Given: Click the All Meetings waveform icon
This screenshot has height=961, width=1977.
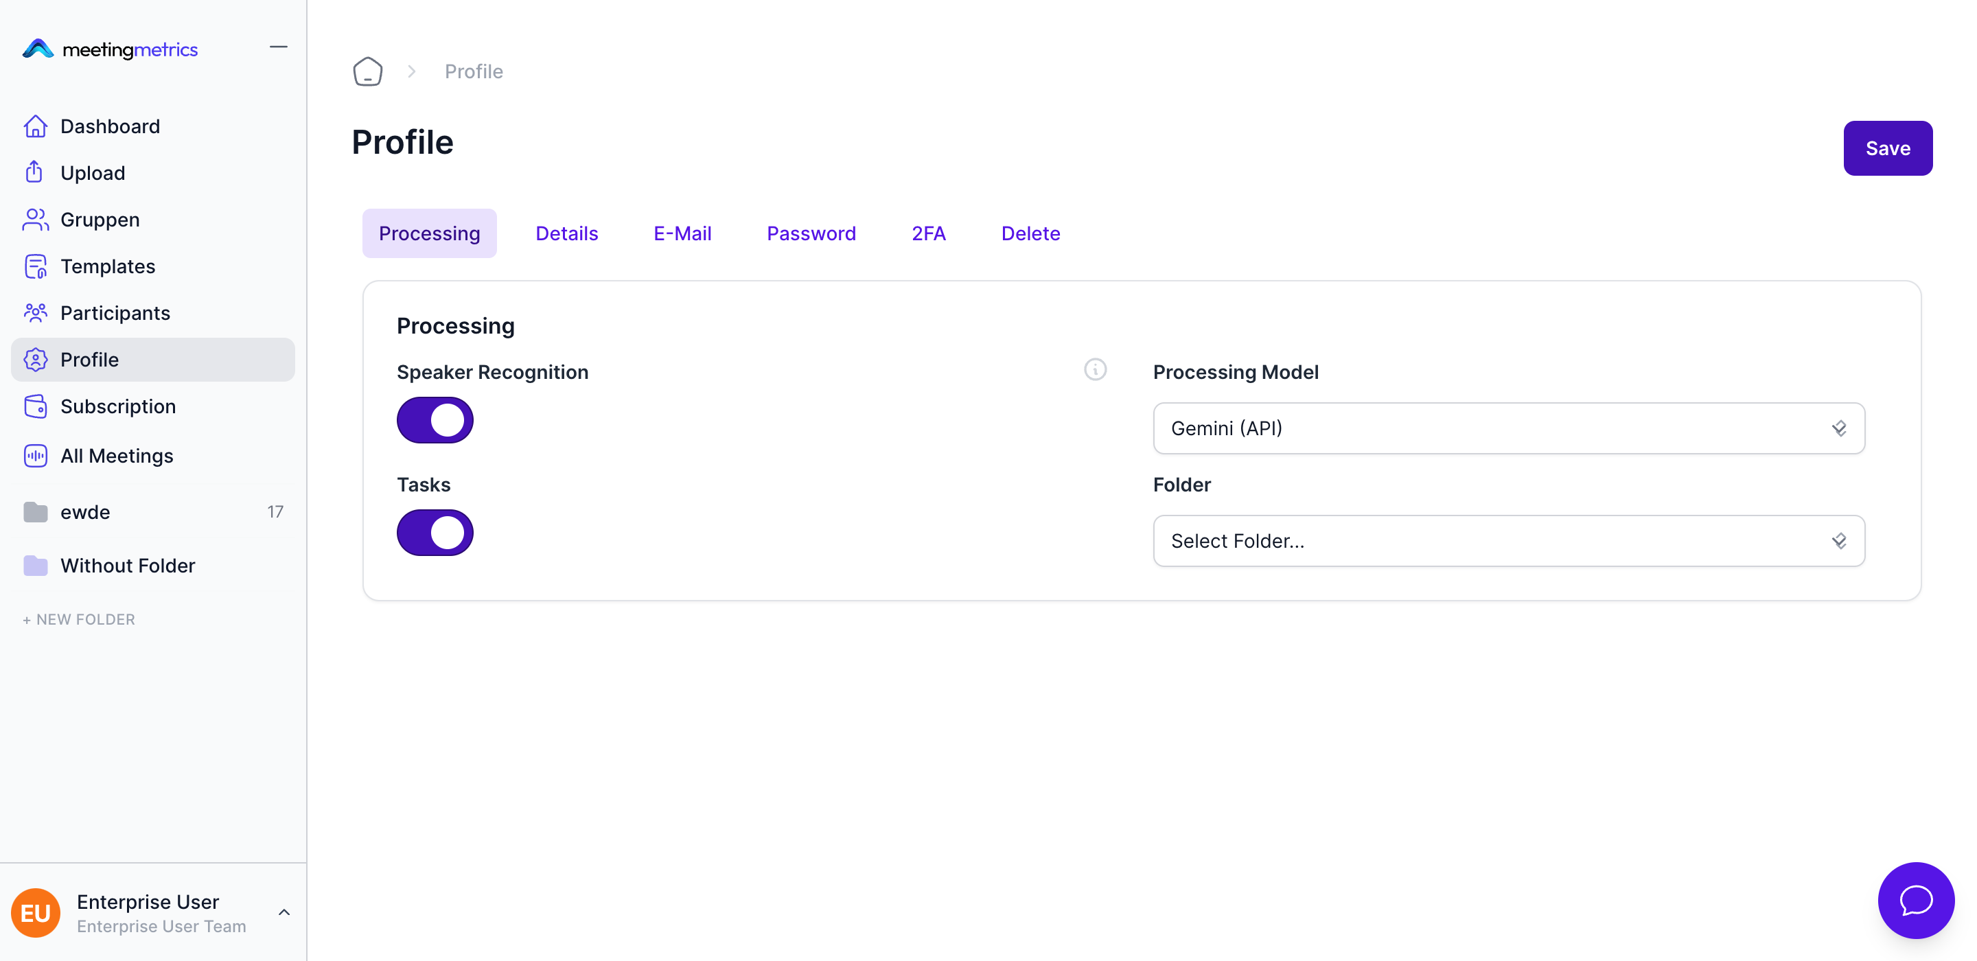Looking at the screenshot, I should (35, 456).
